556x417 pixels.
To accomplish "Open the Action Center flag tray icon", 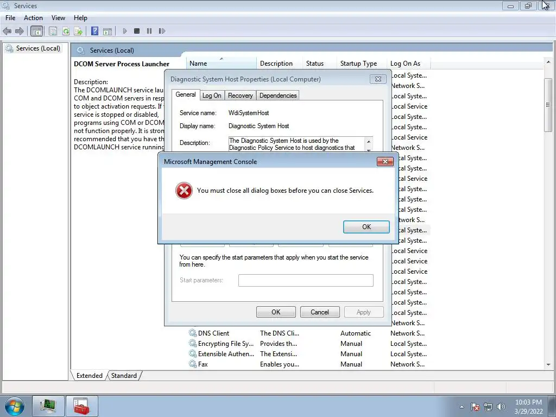I will click(x=475, y=407).
